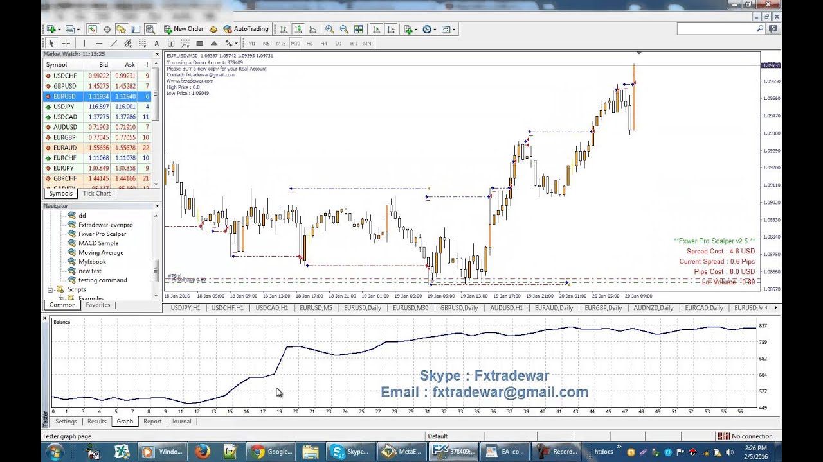
Task: Open the profiles dropdown arrow
Action: point(78,29)
